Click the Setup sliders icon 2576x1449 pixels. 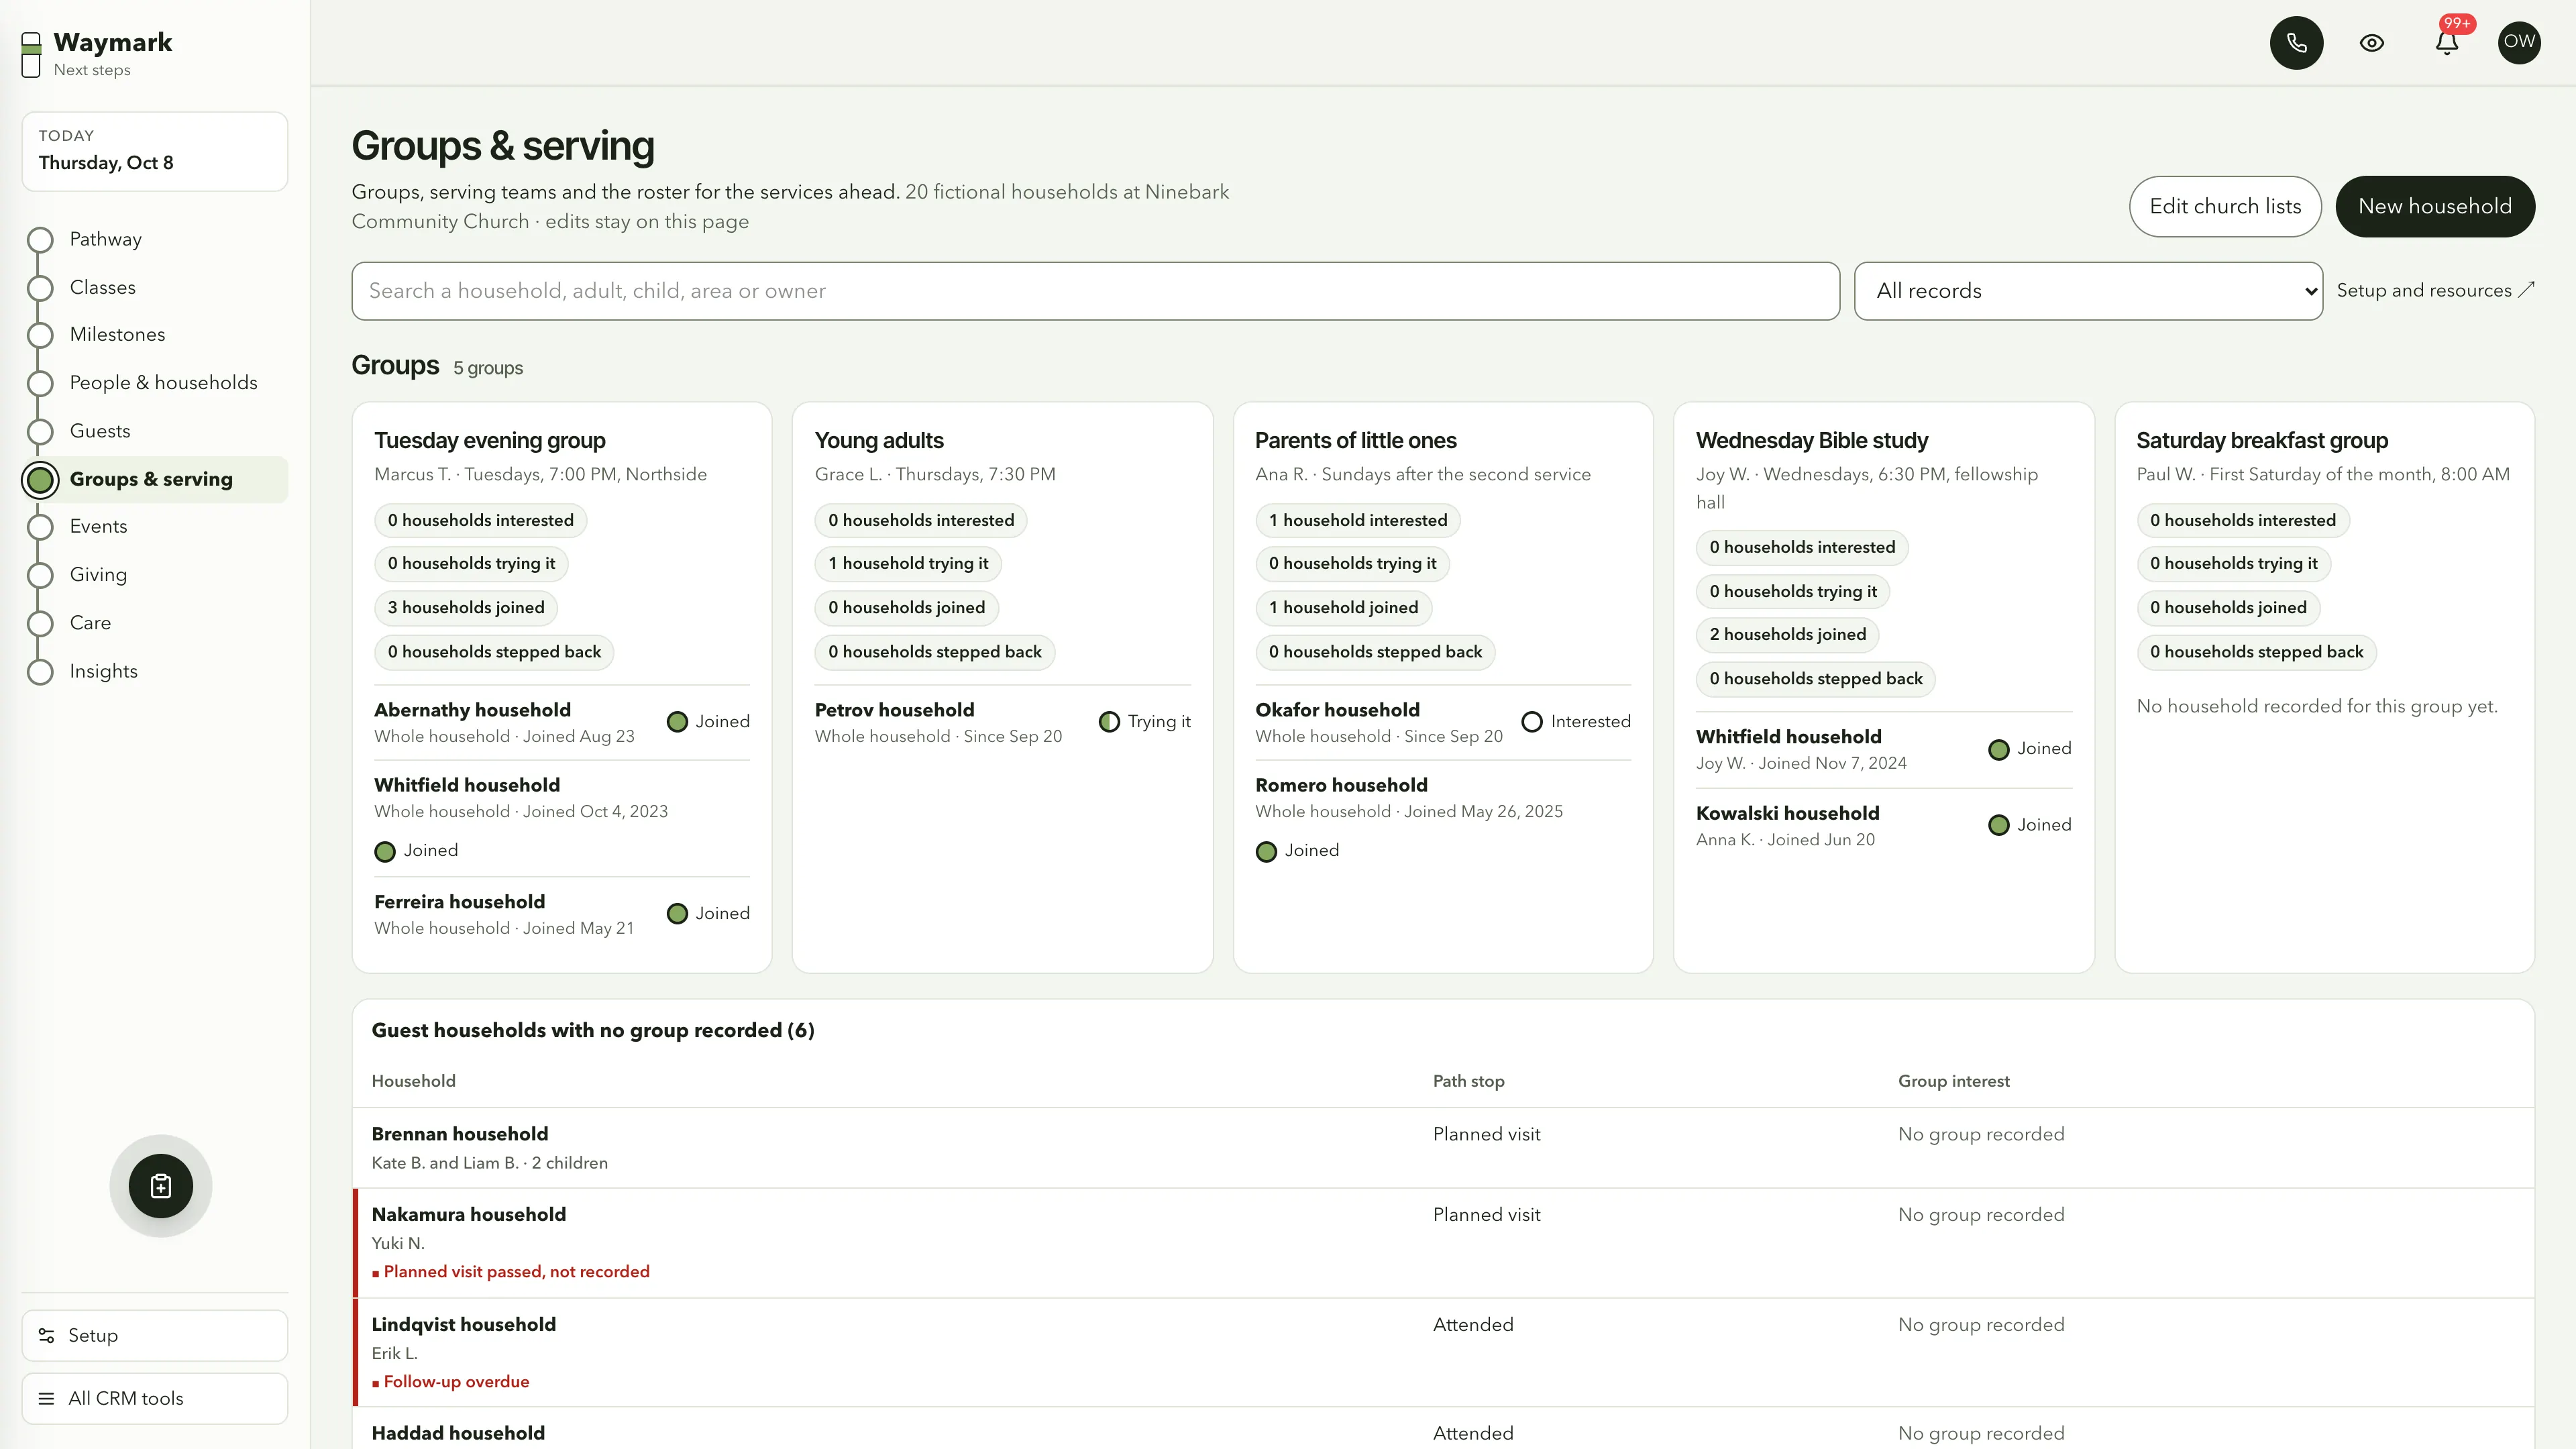tap(46, 1336)
